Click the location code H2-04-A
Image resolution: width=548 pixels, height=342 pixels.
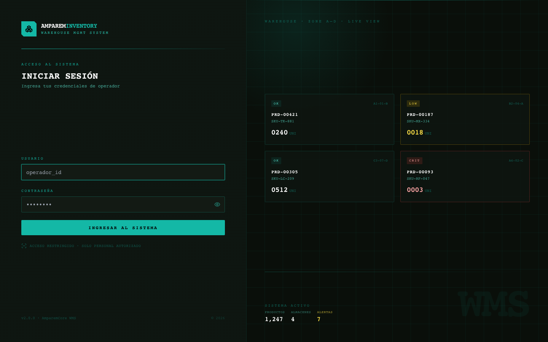click(516, 103)
